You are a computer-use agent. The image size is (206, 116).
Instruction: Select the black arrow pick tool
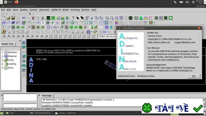[x=78, y=18]
